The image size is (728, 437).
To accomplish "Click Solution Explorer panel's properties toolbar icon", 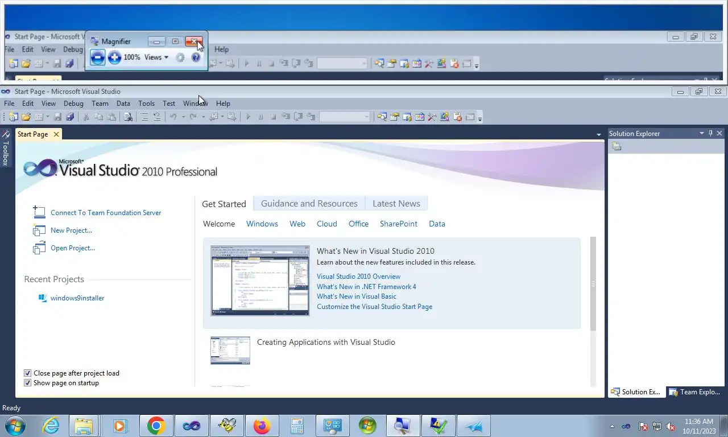I will 616,146.
